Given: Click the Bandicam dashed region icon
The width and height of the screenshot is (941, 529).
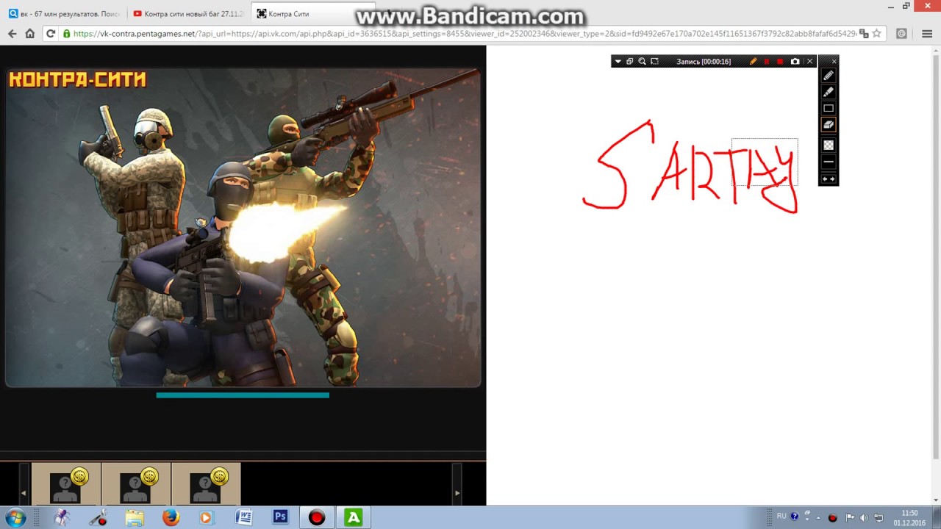Looking at the screenshot, I should point(654,62).
